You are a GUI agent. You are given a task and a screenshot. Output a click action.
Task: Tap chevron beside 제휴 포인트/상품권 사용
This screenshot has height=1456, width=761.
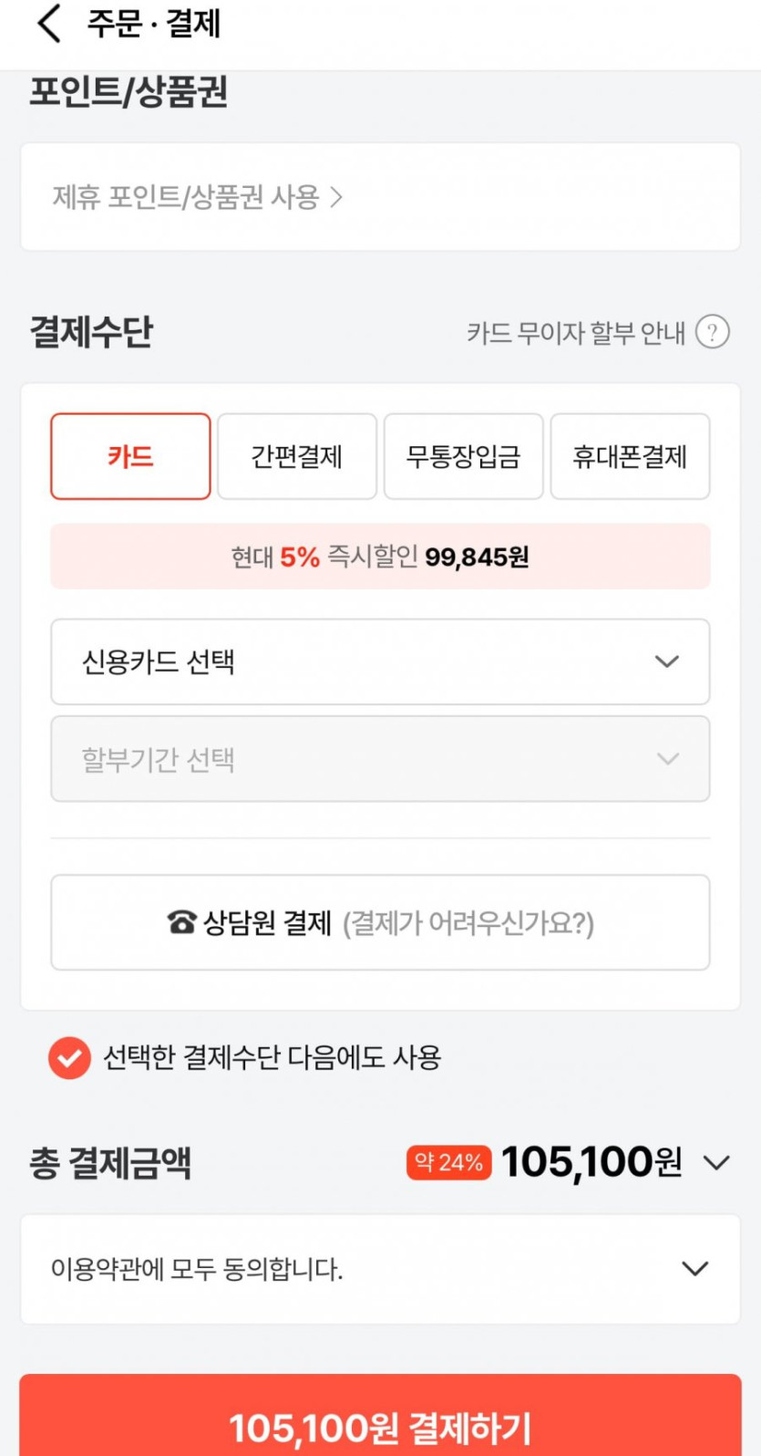coord(336,197)
